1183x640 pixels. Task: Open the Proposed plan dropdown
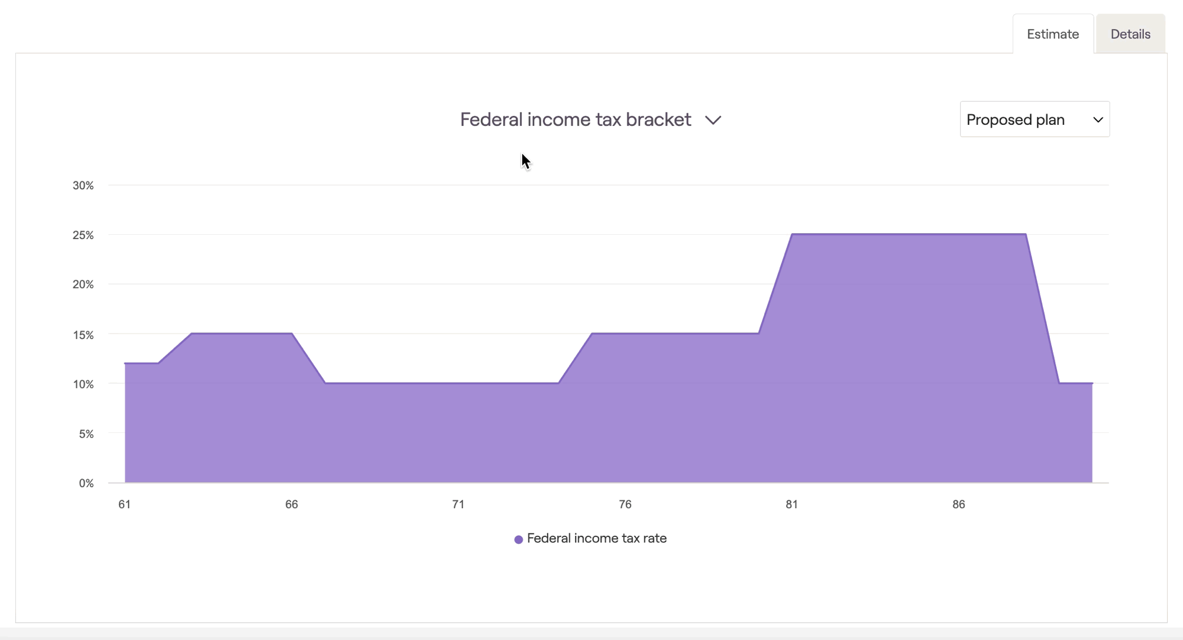1034,119
